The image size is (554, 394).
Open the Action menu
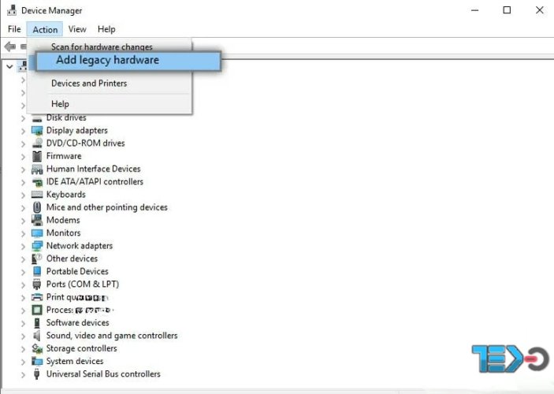(45, 29)
